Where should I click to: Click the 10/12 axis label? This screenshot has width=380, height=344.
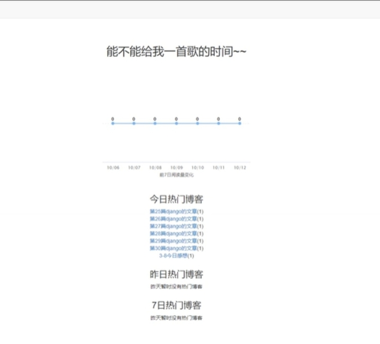pyautogui.click(x=240, y=168)
